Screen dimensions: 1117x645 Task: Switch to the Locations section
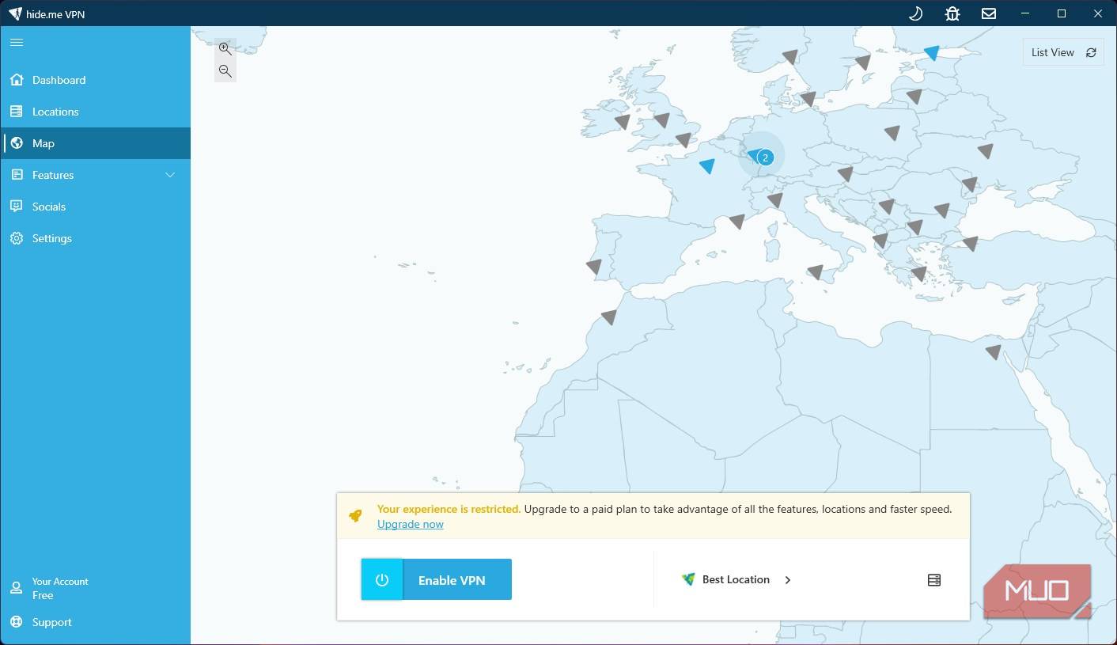[x=55, y=112]
